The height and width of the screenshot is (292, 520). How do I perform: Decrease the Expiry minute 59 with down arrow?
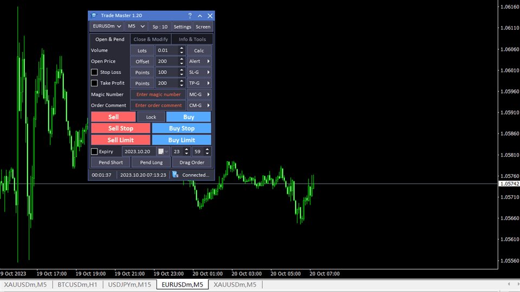point(207,154)
